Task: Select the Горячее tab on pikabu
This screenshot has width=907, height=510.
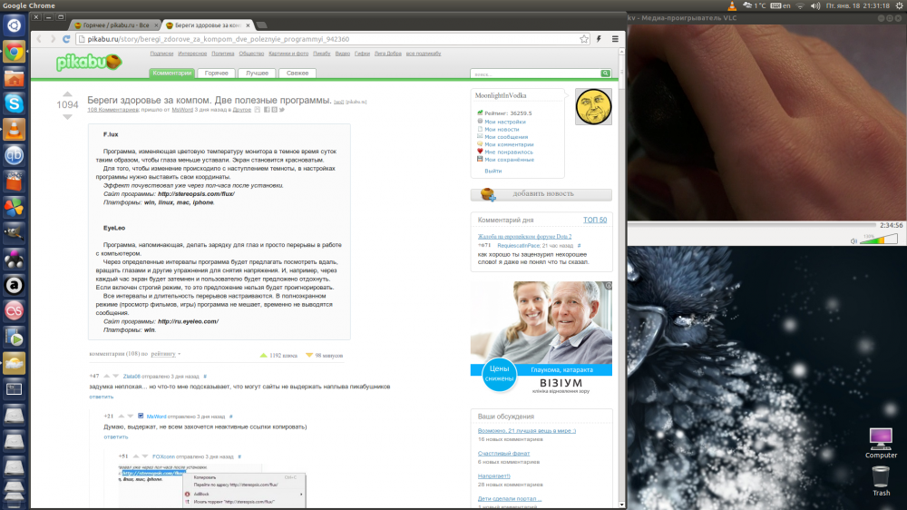Action: (217, 73)
